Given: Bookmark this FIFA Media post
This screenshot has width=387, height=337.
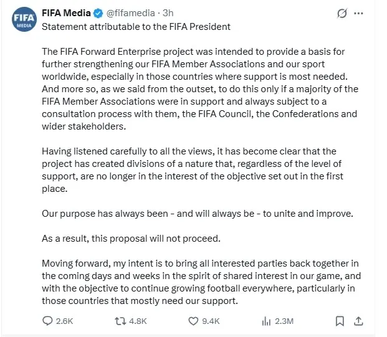Looking at the screenshot, I should 340,321.
